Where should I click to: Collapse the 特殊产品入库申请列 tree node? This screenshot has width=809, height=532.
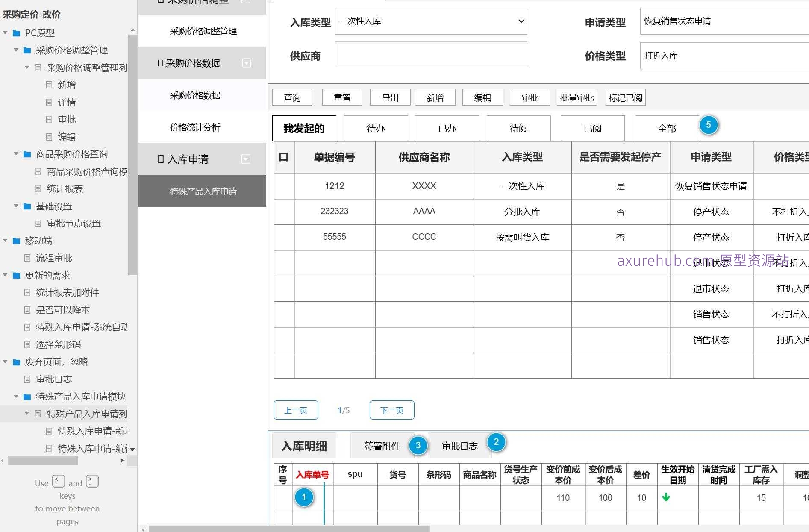(x=27, y=414)
